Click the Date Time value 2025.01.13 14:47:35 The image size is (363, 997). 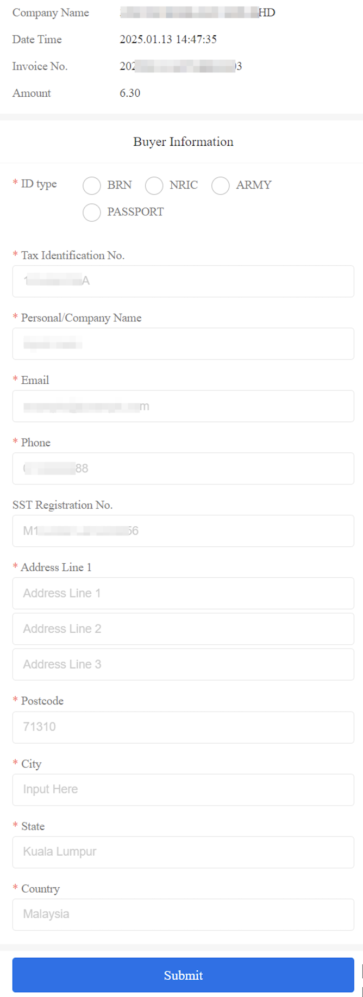(x=168, y=39)
